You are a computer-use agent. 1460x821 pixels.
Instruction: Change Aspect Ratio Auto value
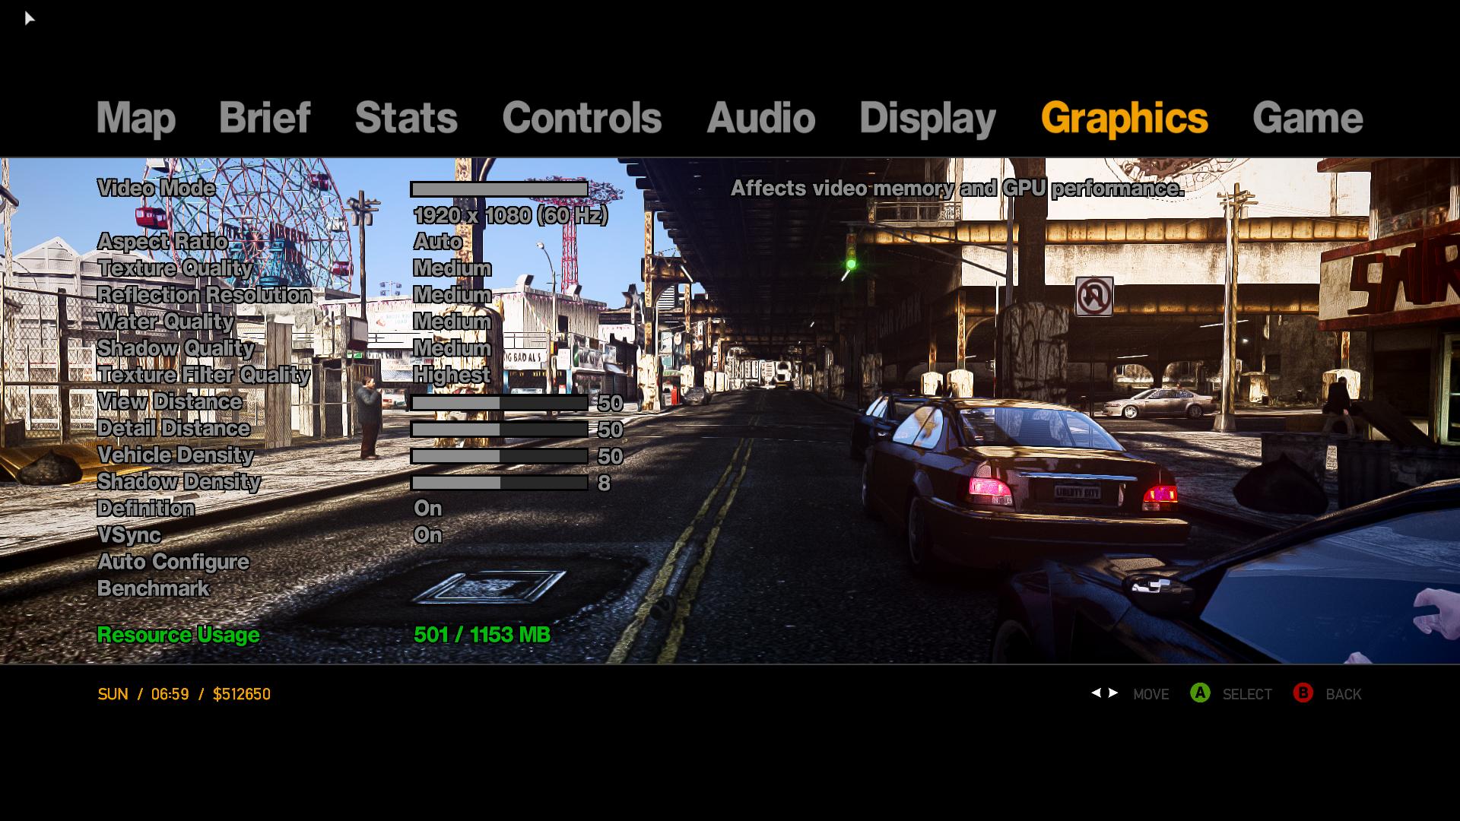coord(437,242)
